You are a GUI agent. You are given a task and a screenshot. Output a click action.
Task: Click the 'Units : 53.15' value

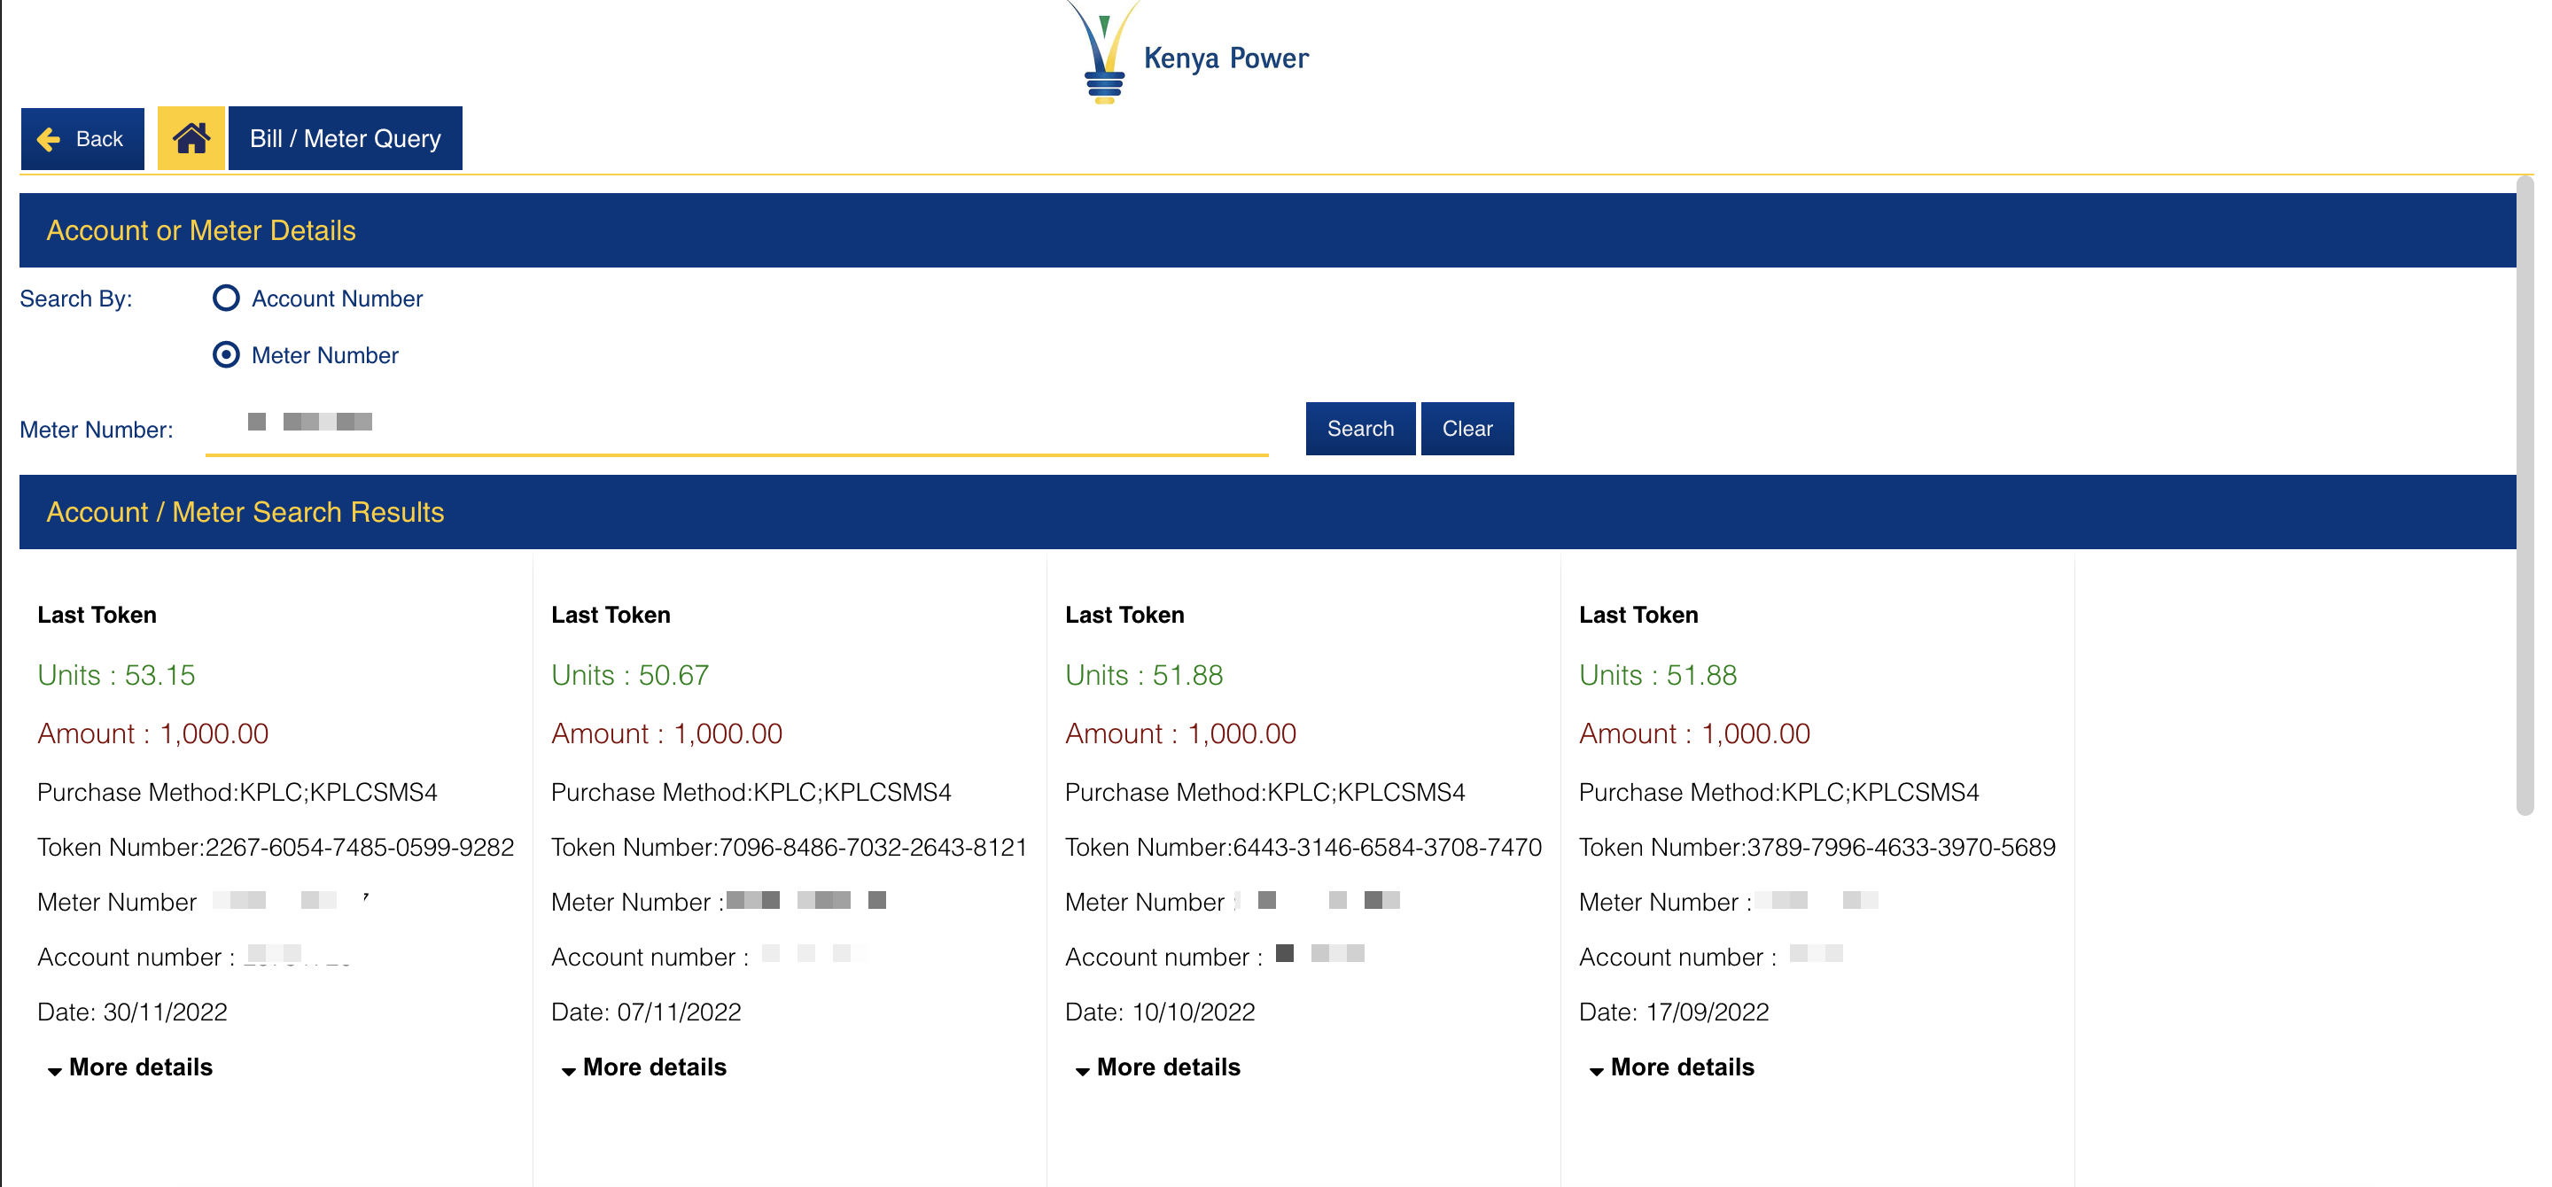pos(116,675)
